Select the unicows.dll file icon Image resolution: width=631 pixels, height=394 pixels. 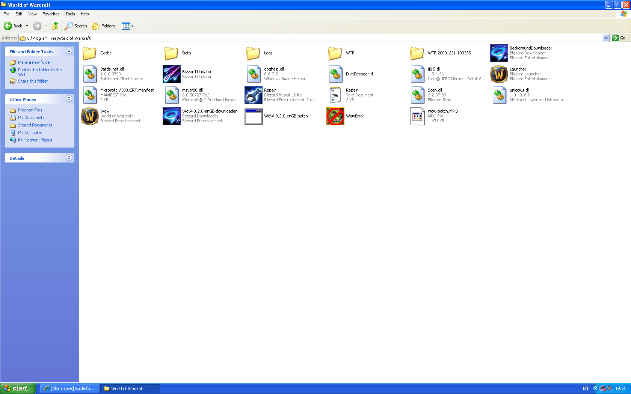pyautogui.click(x=499, y=95)
